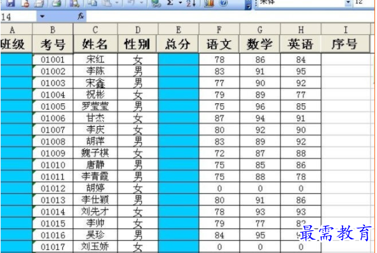Select column F header
The width and height of the screenshot is (377, 253).
click(219, 30)
